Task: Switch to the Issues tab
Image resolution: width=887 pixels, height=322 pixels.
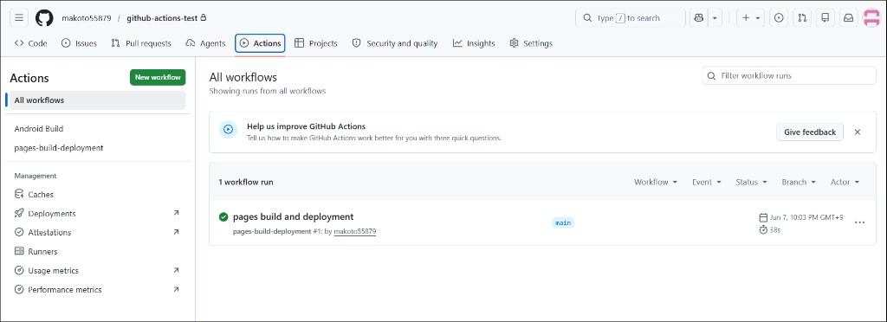Action: click(x=79, y=43)
